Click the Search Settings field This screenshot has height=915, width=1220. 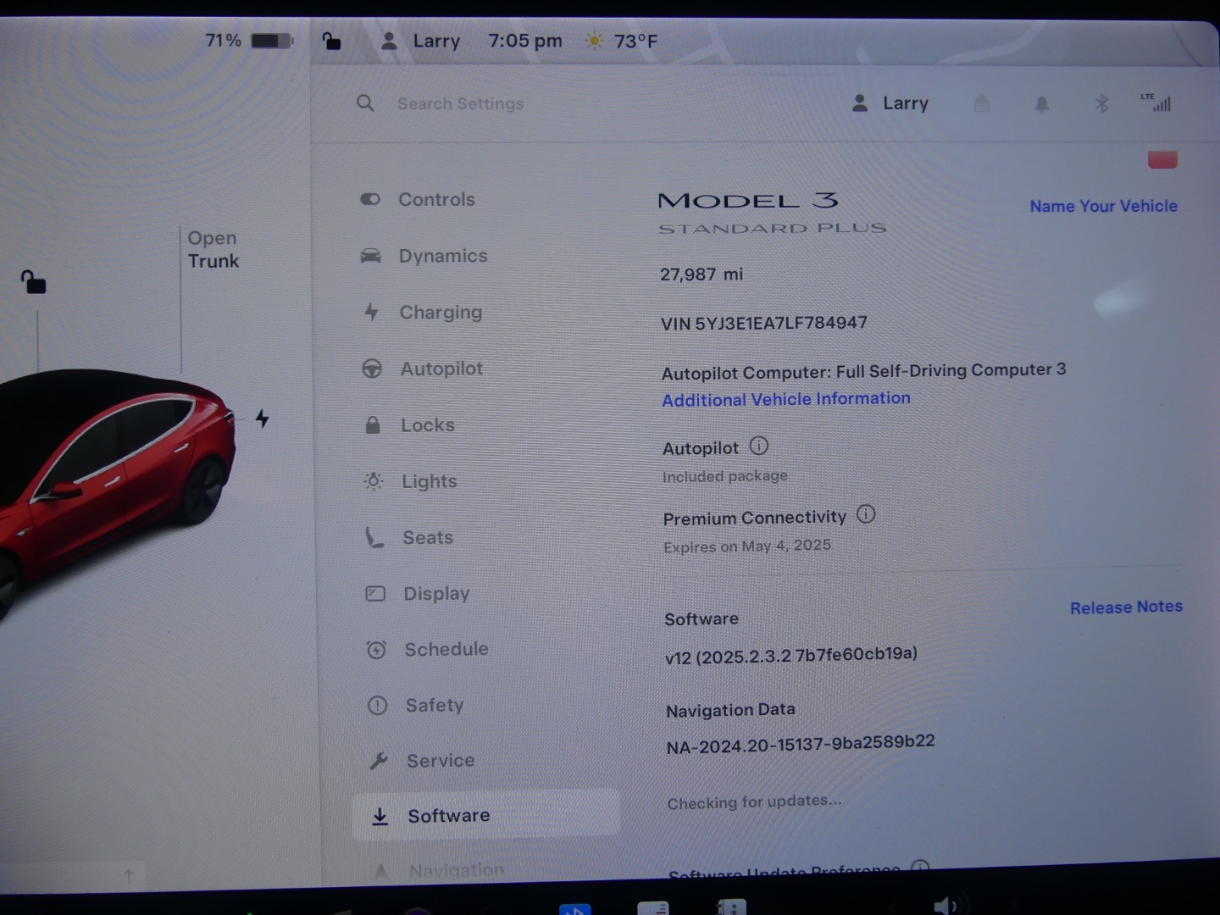click(460, 104)
